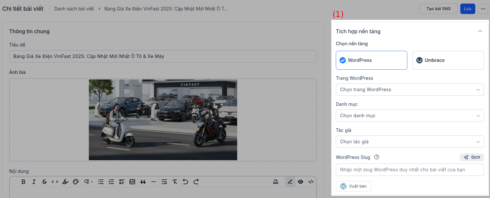Click the WordPress Slug help icon
Screen dimensions: 490x198
(x=377, y=157)
